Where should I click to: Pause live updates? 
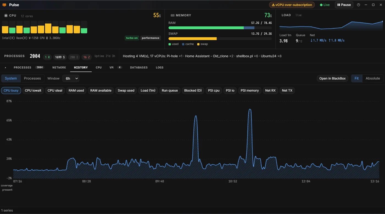click(x=344, y=5)
